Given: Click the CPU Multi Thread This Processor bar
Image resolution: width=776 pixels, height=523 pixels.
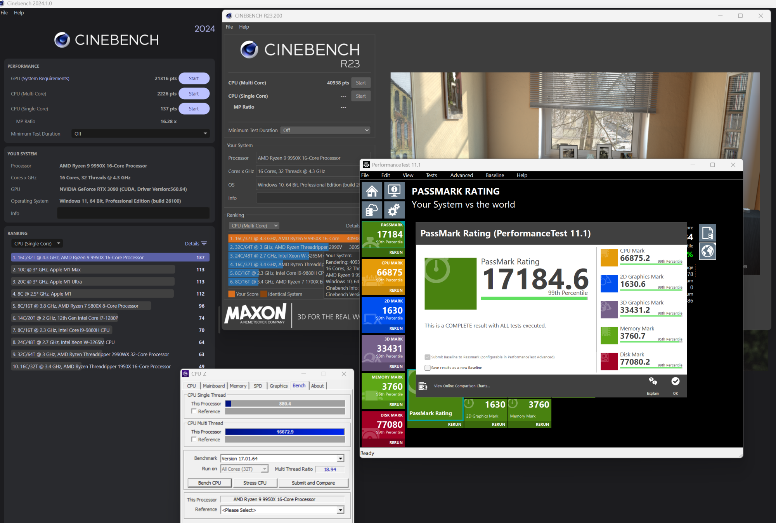Looking at the screenshot, I should 285,432.
